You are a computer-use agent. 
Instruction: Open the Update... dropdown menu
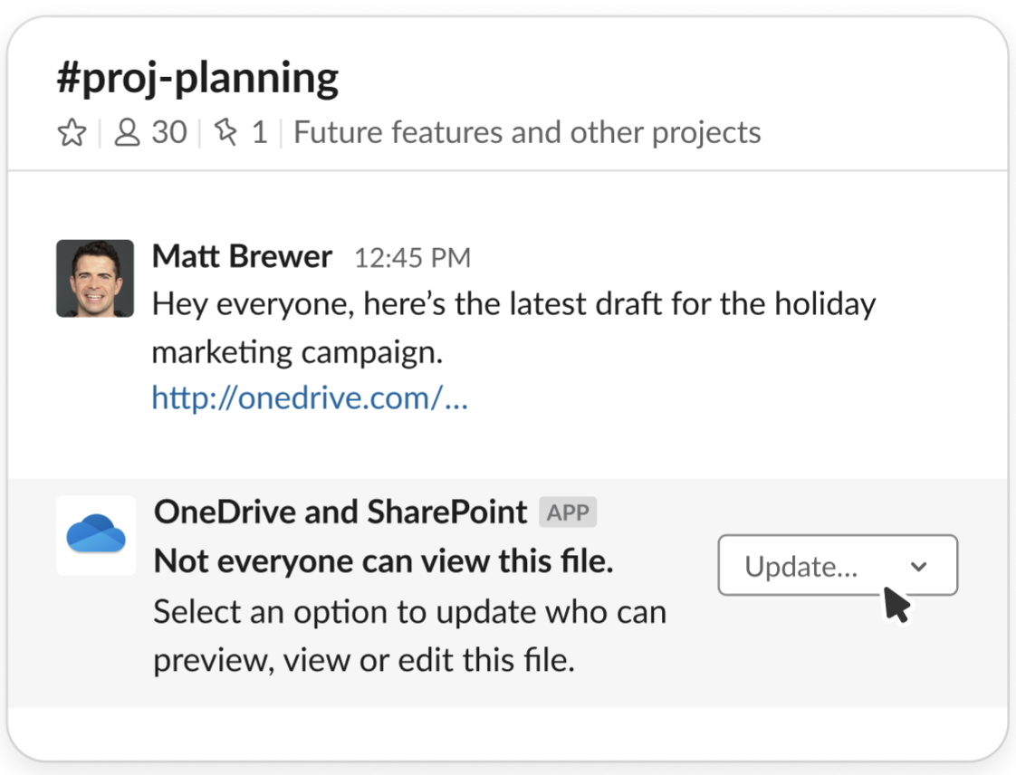[837, 566]
